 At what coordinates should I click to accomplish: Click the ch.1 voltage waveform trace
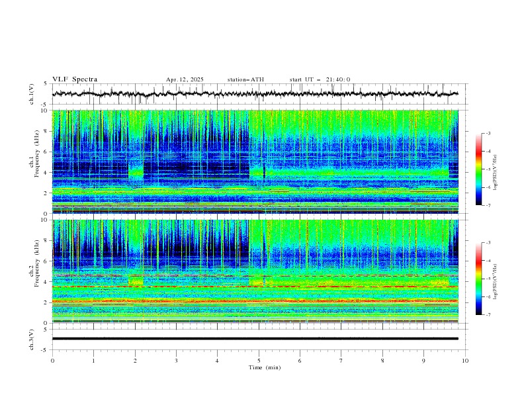[x=255, y=94]
